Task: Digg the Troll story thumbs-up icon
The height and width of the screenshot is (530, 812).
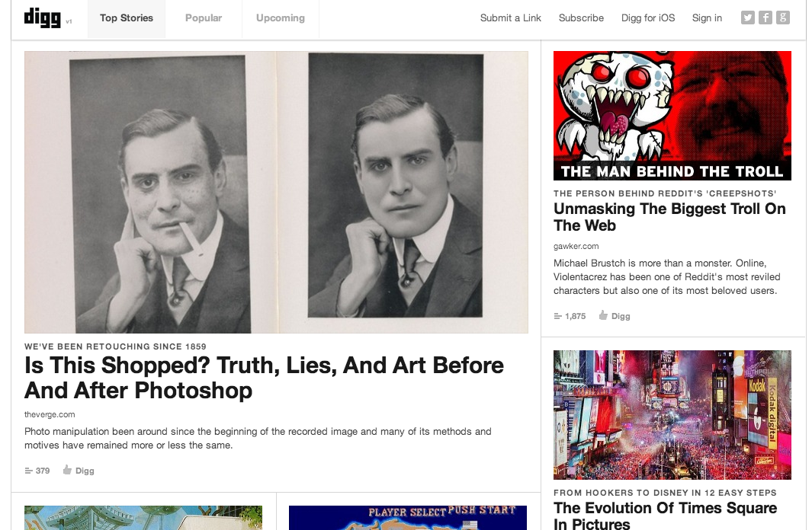Action: click(603, 315)
